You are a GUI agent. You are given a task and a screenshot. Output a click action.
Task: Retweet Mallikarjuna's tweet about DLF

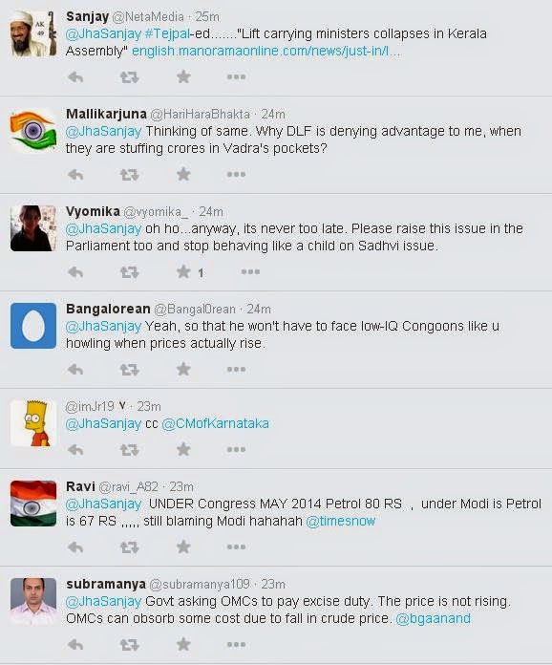pos(129,175)
